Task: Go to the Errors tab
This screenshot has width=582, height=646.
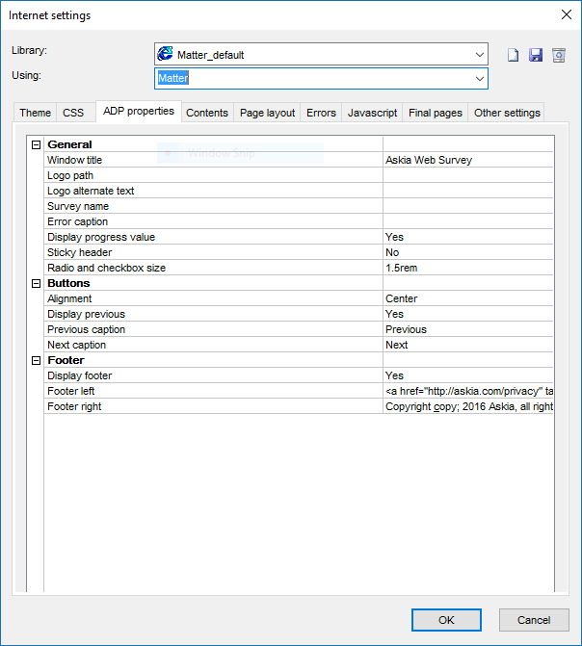Action: [321, 113]
